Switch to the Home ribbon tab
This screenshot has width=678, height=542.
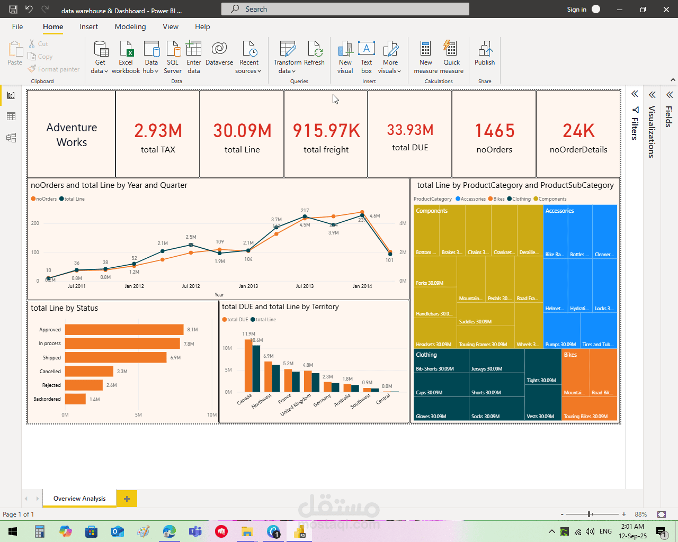click(x=53, y=26)
